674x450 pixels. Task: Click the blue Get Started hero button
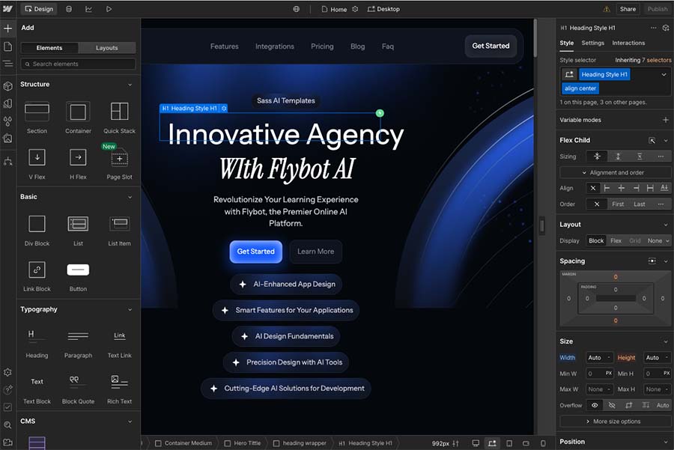point(256,252)
